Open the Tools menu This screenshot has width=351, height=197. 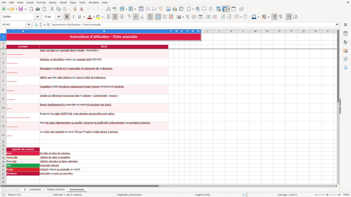(82, 2)
